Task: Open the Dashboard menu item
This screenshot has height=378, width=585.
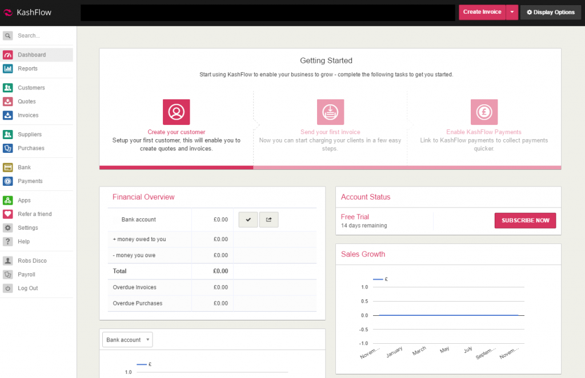Action: tap(37, 55)
